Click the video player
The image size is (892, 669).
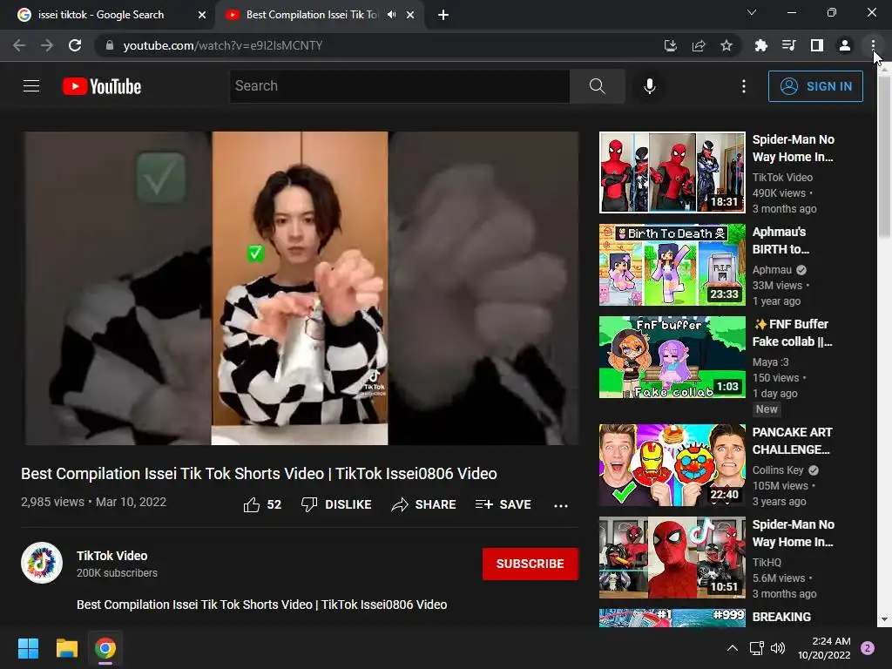pyautogui.click(x=301, y=288)
